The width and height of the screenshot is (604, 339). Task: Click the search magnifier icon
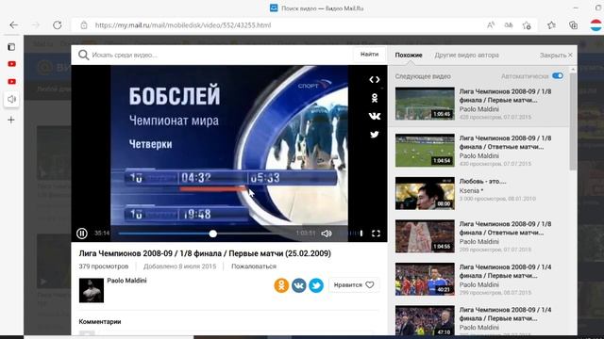pos(83,55)
